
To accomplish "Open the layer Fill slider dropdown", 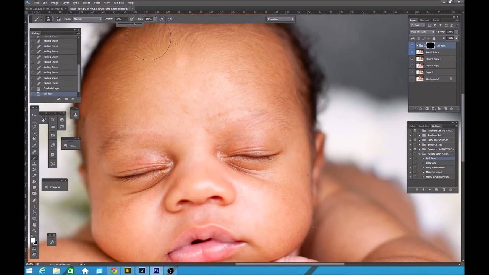I will [456, 38].
